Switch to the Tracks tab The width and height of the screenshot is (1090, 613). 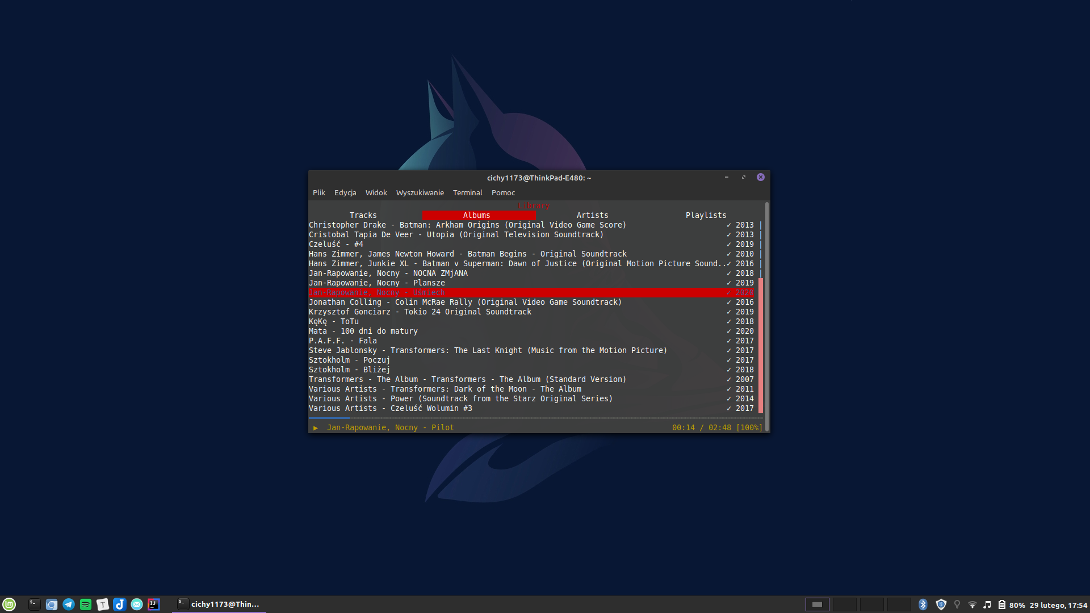363,215
